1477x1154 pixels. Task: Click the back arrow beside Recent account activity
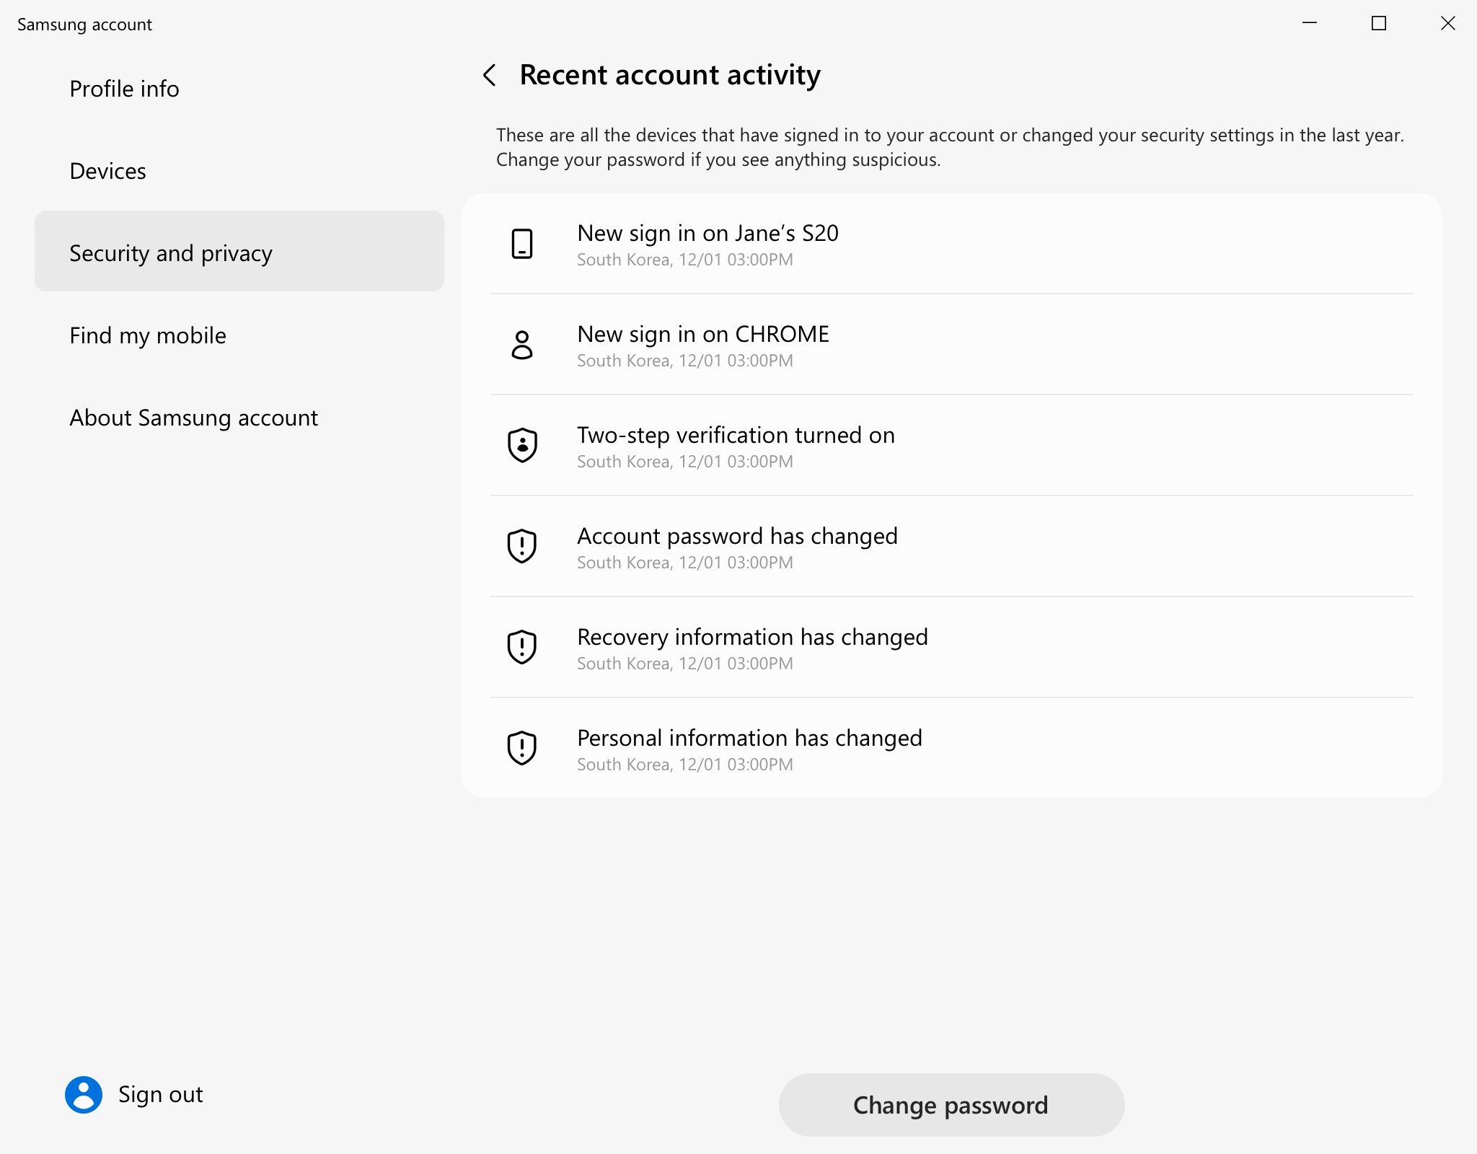point(490,75)
